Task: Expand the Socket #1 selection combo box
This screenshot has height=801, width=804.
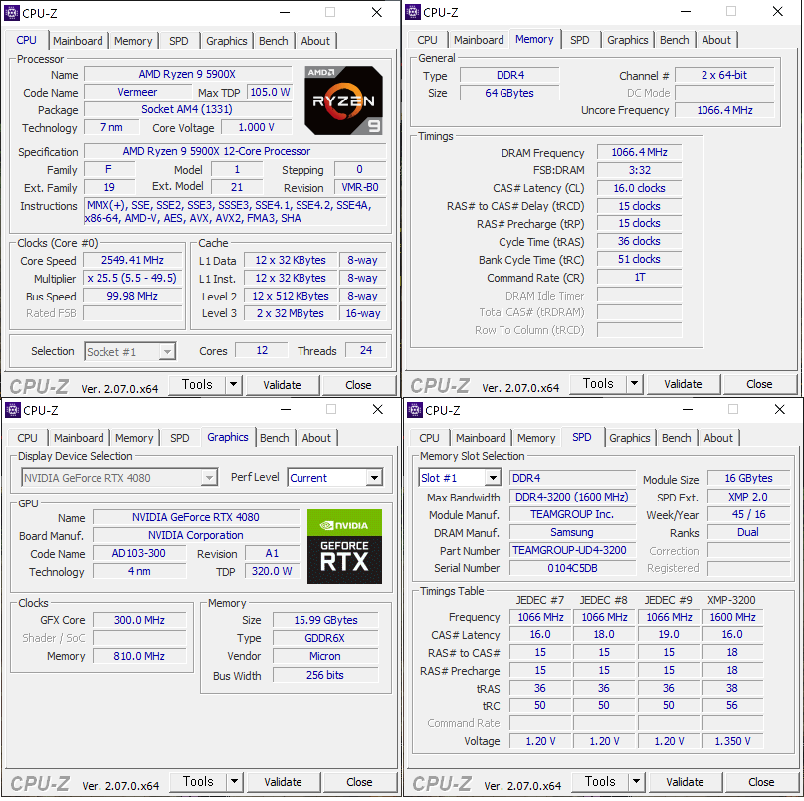Action: [x=168, y=352]
